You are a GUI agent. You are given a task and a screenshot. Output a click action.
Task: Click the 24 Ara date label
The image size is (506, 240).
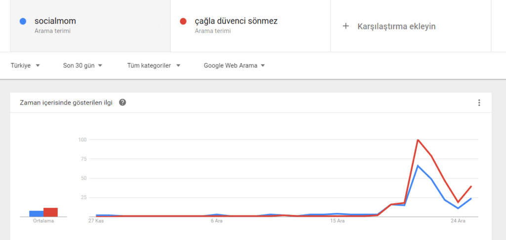458,221
